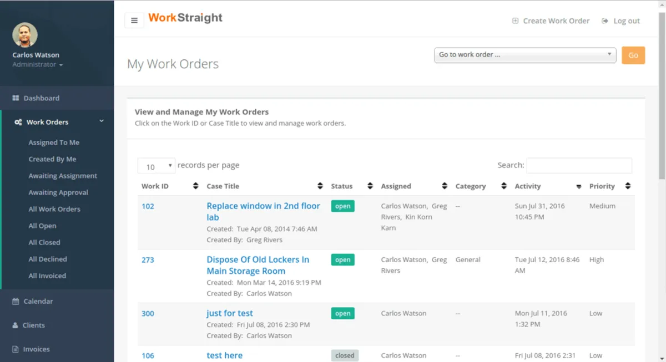Open work order ID 300
Viewport: 666px width, 362px height.
tap(148, 313)
